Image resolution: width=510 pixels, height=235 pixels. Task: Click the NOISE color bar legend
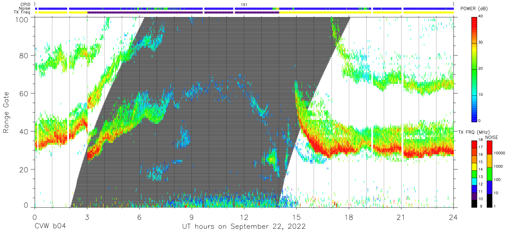coord(489,174)
